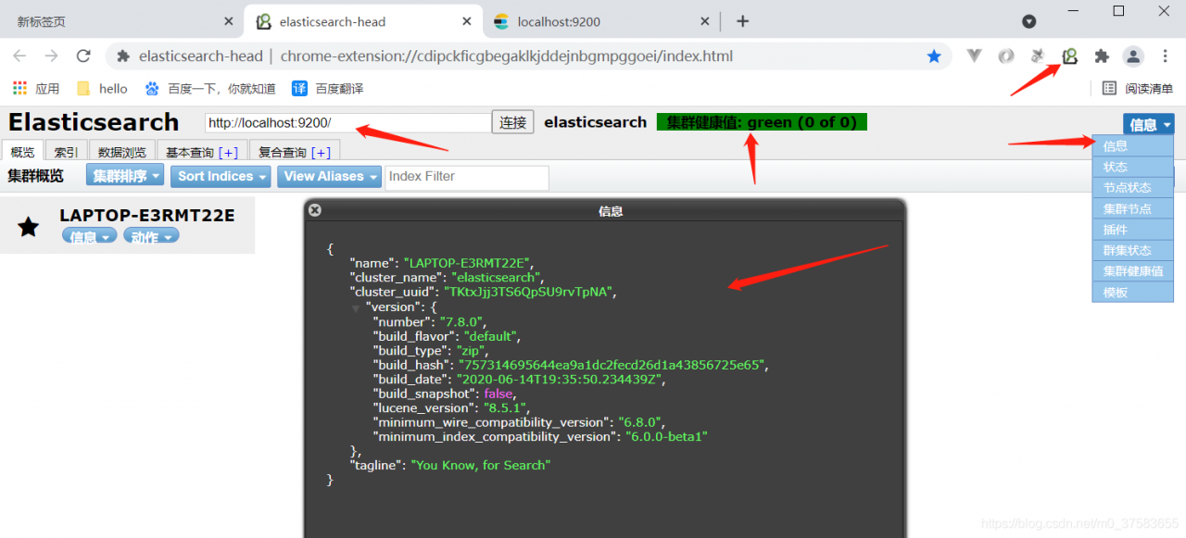Click the cluster URL input field
The width and height of the screenshot is (1186, 538).
click(347, 122)
